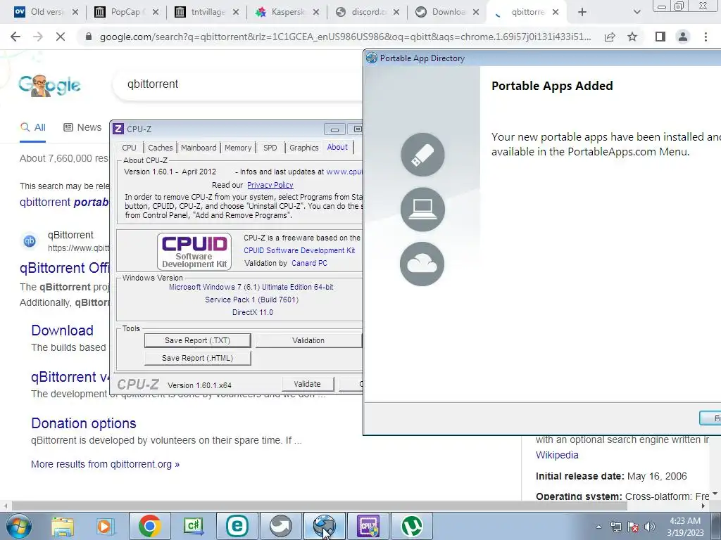Open the CPUID Software Development Kit link
Screen dimensions: 721x540
[299, 251]
